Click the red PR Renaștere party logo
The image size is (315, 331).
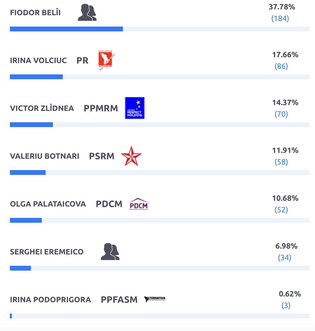[x=106, y=60]
